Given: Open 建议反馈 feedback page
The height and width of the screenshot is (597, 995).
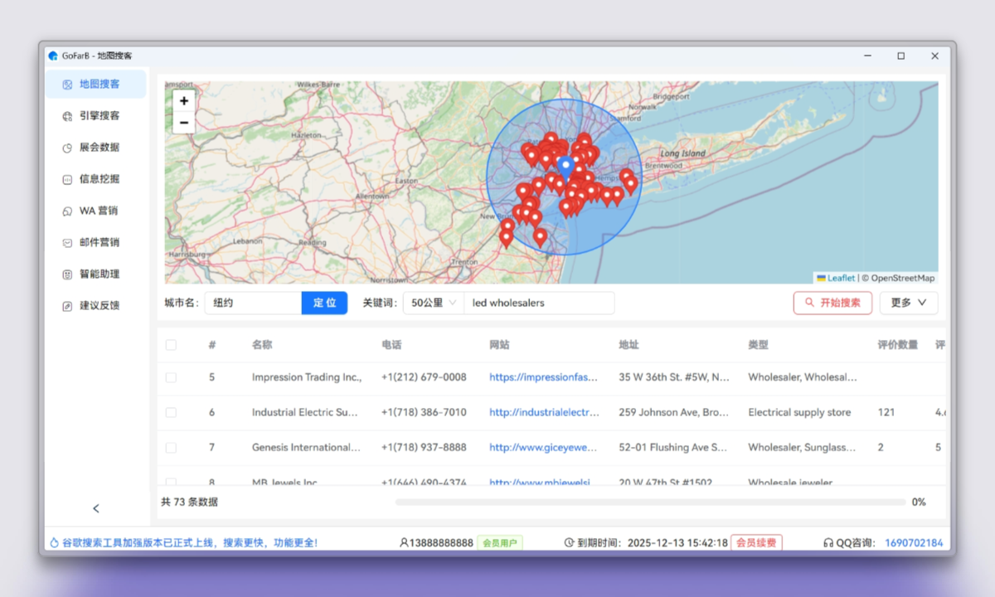Looking at the screenshot, I should (95, 305).
